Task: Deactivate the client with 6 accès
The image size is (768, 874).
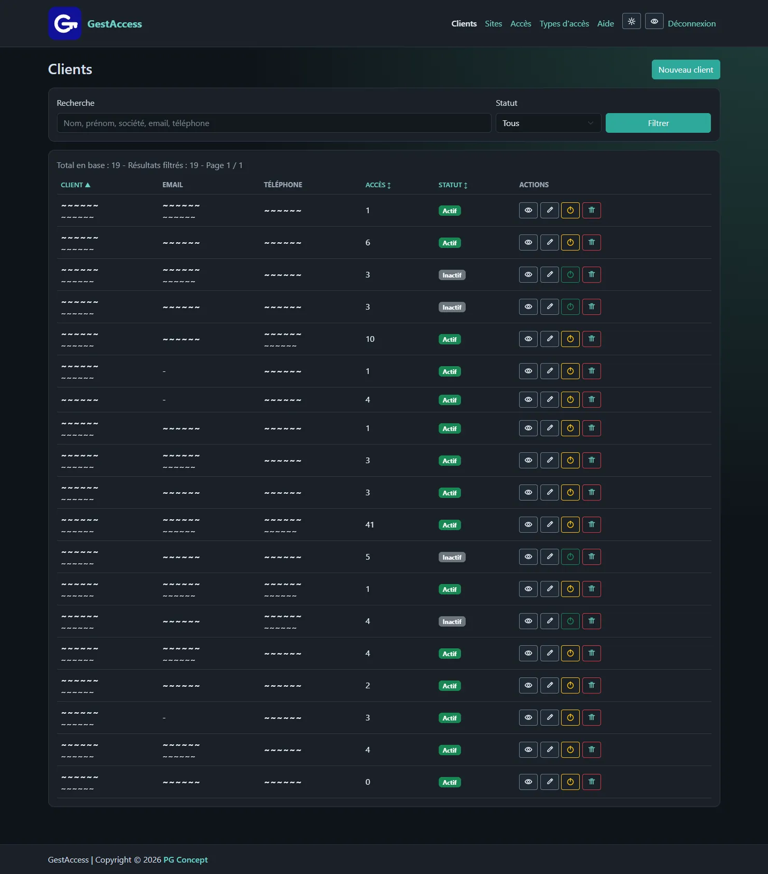Action: click(x=570, y=242)
